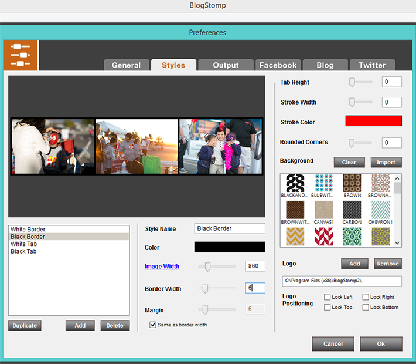Click the Clear background button
416x364 pixels.
coord(349,162)
